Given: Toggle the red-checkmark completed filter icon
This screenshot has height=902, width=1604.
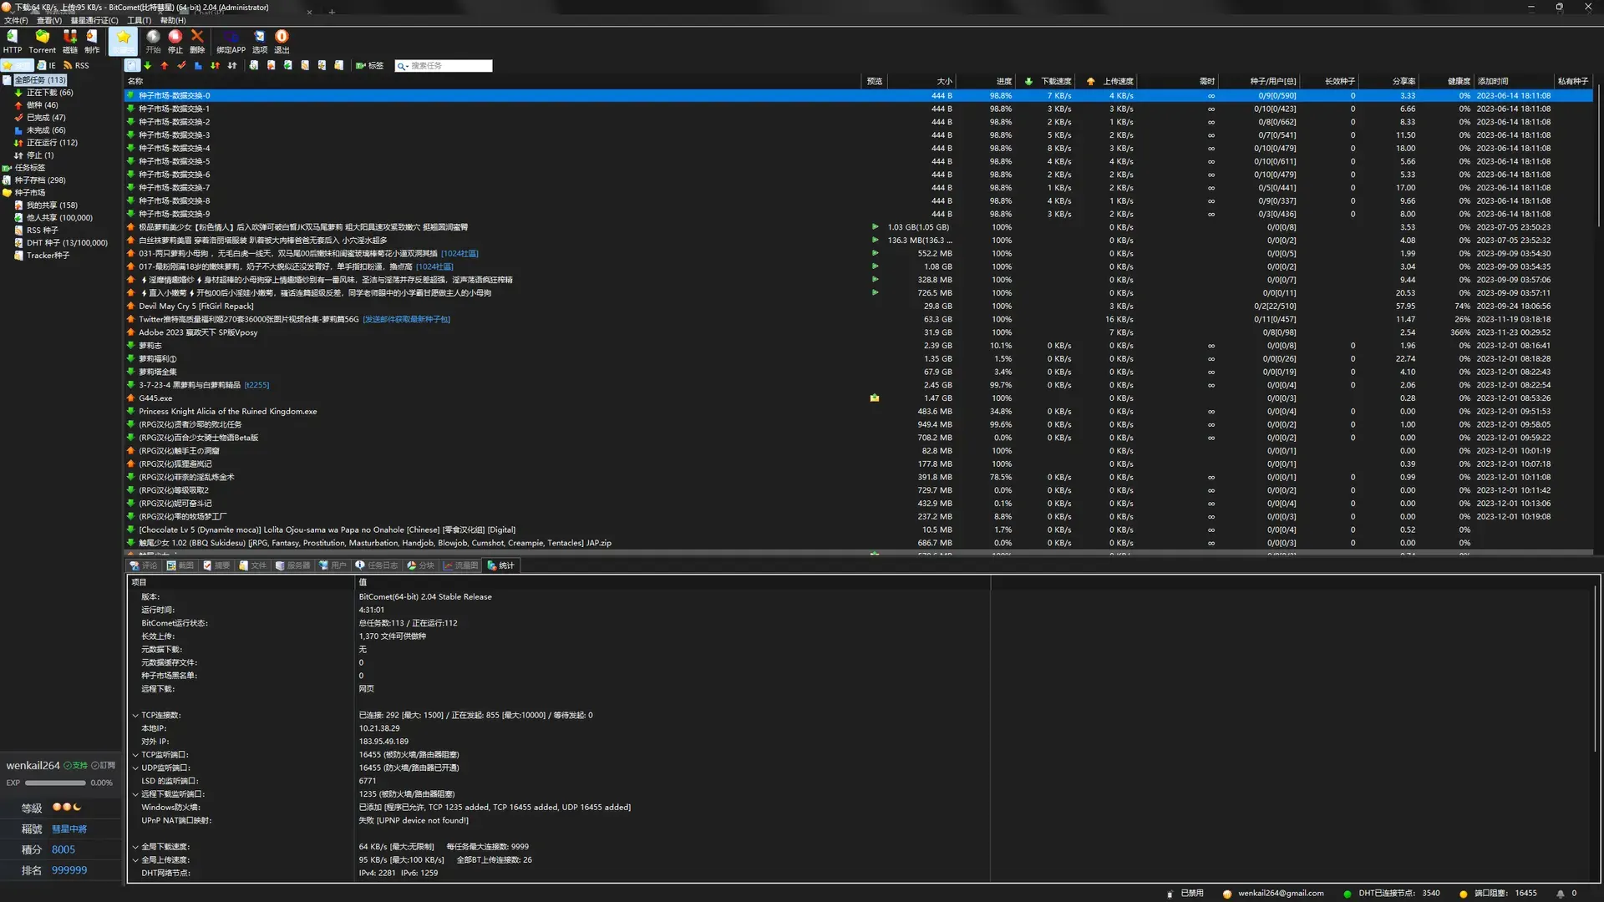Looking at the screenshot, I should [x=181, y=65].
